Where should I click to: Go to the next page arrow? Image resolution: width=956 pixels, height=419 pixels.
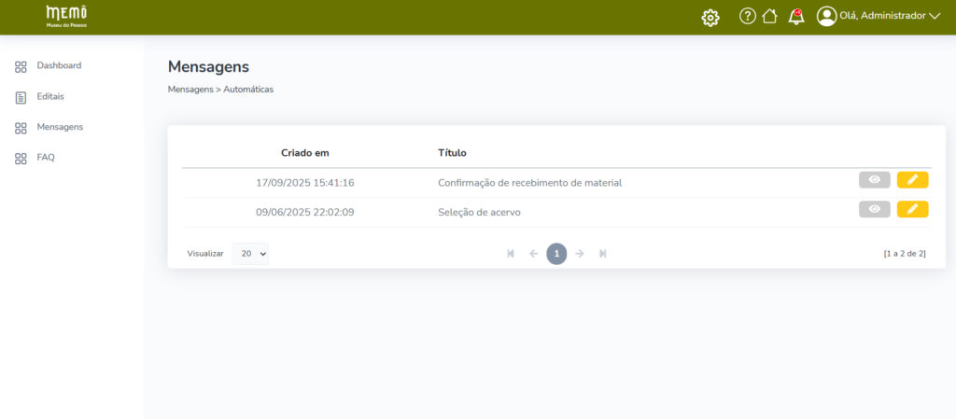click(x=580, y=254)
